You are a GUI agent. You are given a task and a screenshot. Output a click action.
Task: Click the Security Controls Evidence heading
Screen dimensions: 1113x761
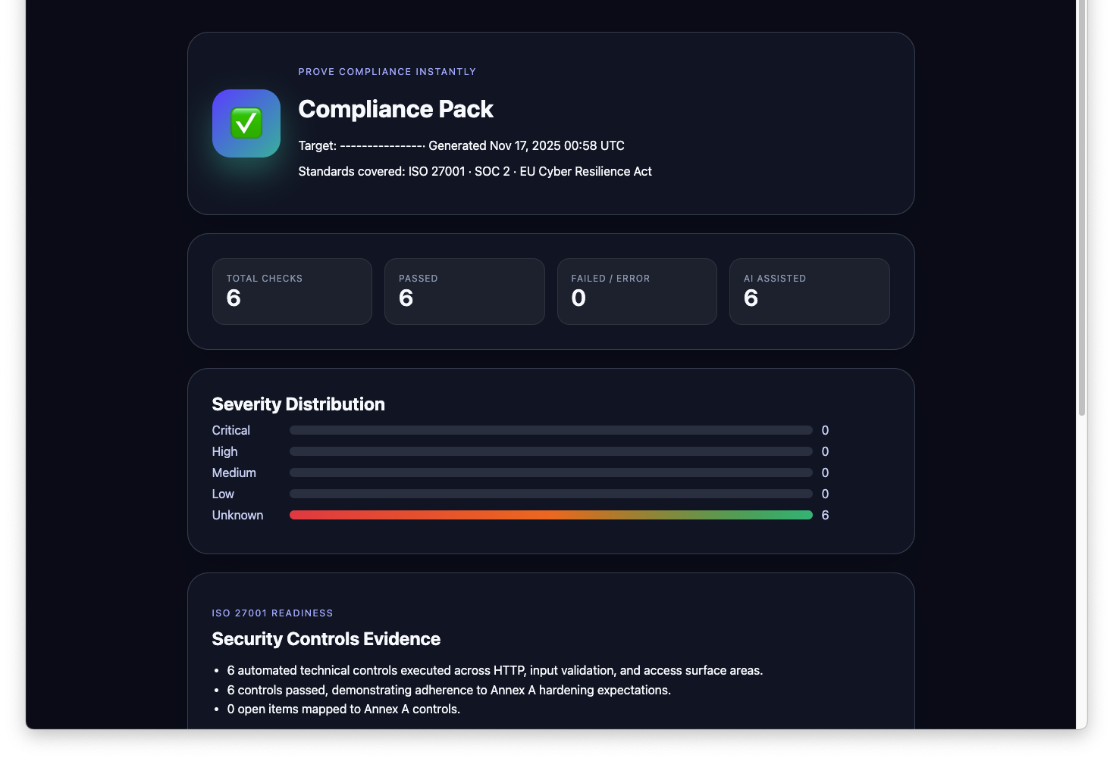pyautogui.click(x=326, y=639)
